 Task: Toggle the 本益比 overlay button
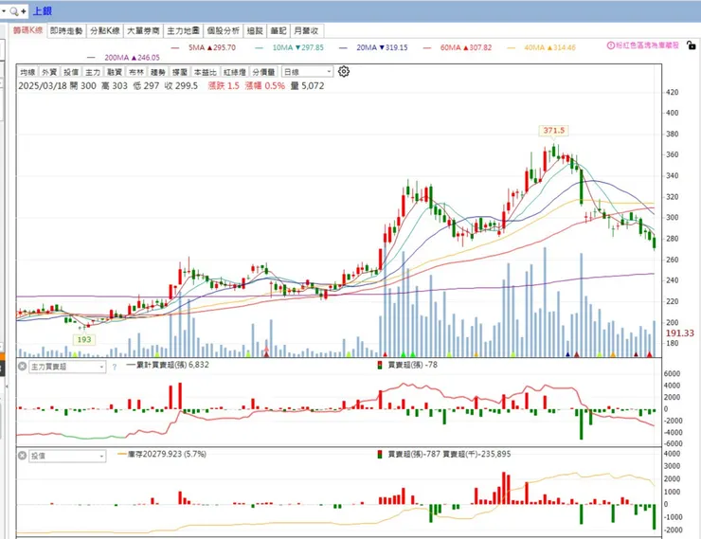[x=206, y=72]
